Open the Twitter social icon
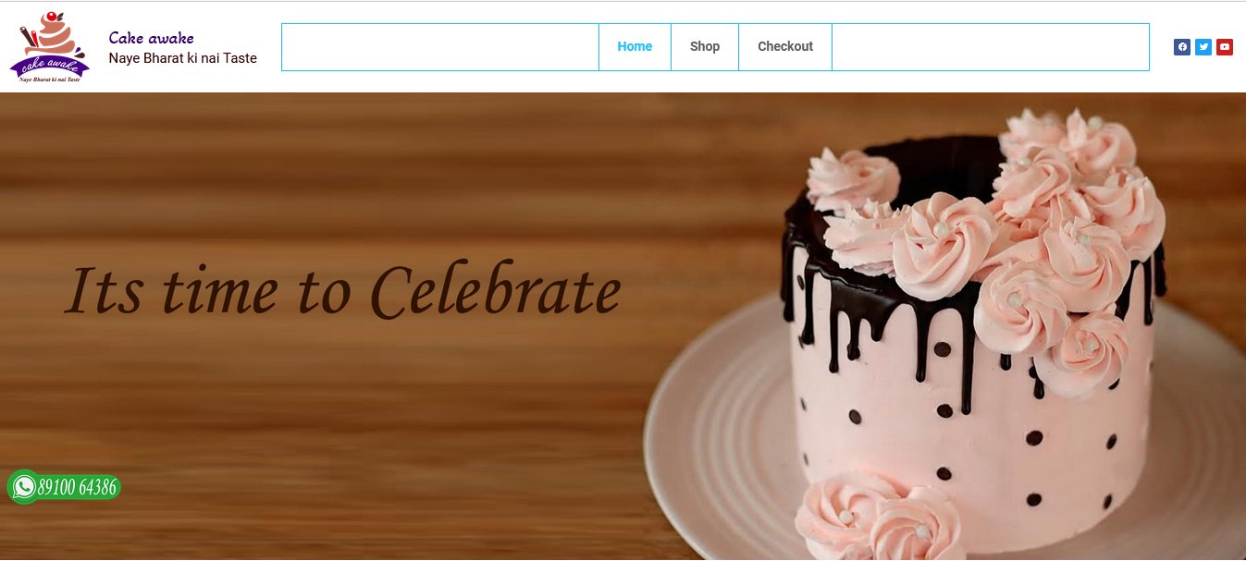The width and height of the screenshot is (1246, 561). (x=1203, y=47)
